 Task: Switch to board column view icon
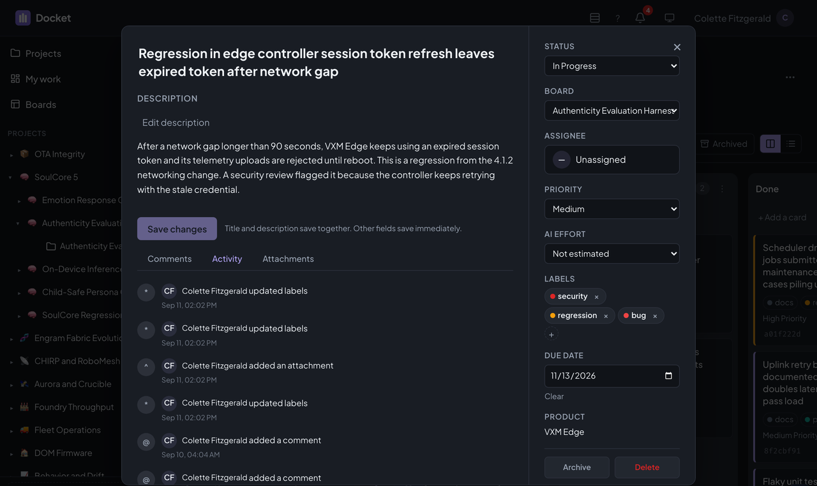[770, 144]
